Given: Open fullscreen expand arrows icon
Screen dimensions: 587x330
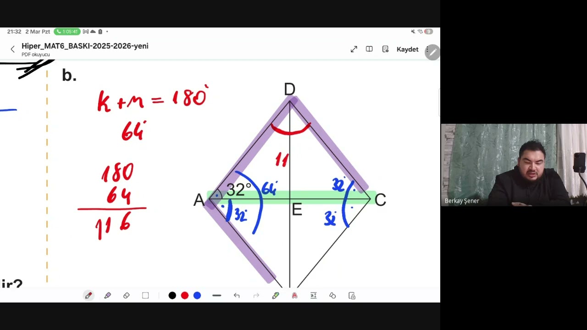Looking at the screenshot, I should click(354, 49).
